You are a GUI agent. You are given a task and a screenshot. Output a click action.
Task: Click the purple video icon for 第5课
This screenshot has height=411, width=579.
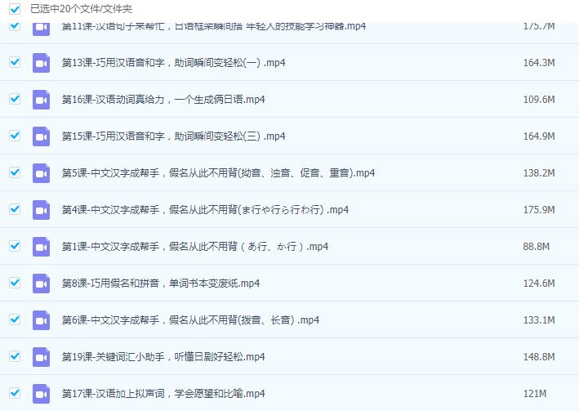(x=41, y=173)
